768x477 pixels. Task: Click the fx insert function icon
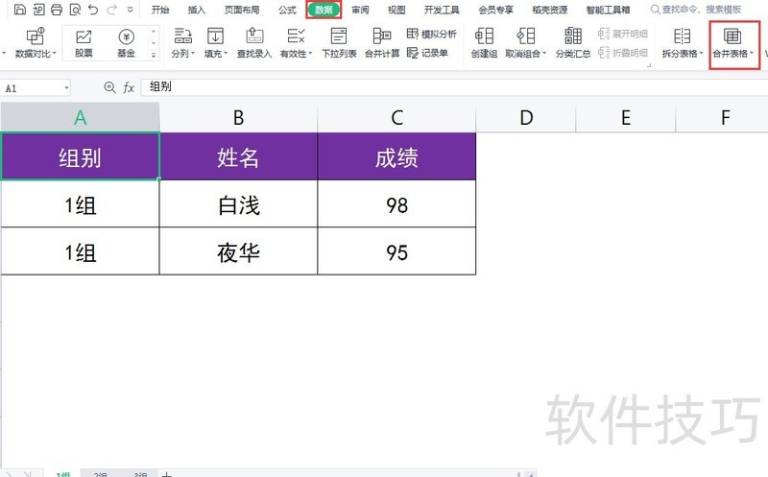[x=129, y=87]
